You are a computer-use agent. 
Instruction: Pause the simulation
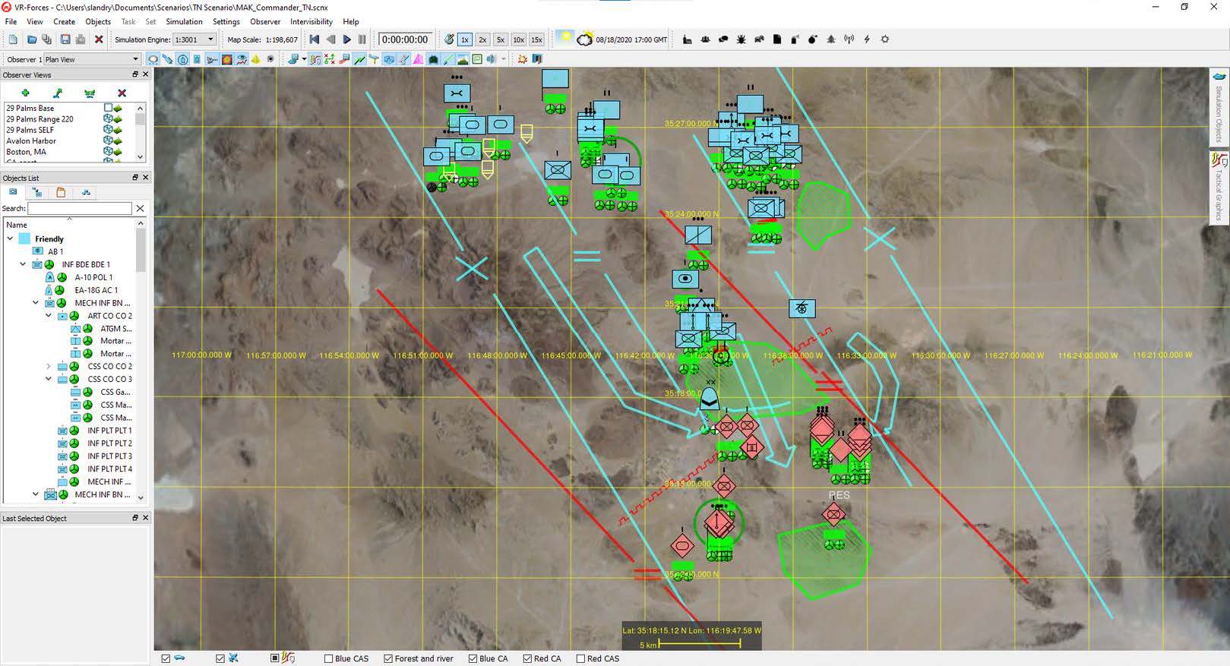(362, 39)
